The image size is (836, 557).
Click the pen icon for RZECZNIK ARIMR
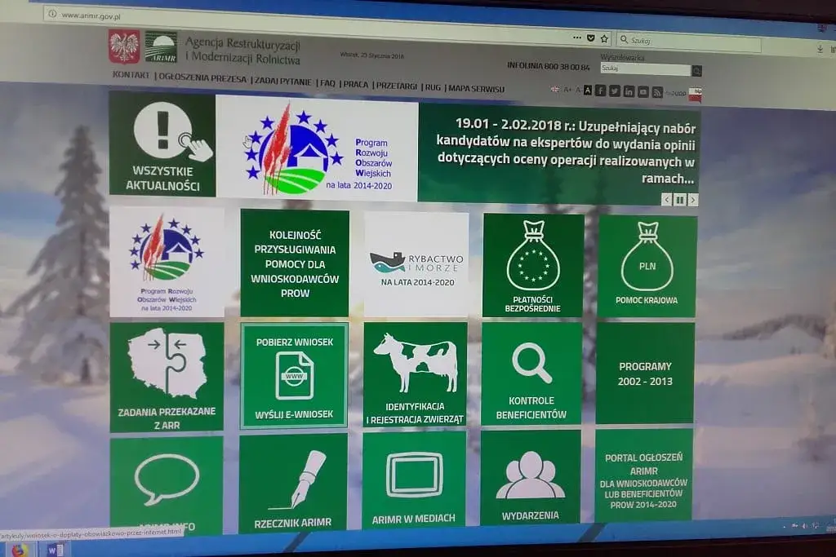pyautogui.click(x=295, y=477)
